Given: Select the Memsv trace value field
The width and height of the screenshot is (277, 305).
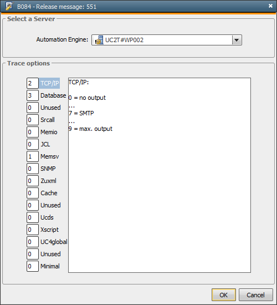Looking at the screenshot, I should point(33,156).
